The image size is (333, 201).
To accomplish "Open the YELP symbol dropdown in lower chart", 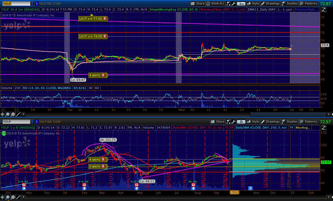I will coord(32,122).
